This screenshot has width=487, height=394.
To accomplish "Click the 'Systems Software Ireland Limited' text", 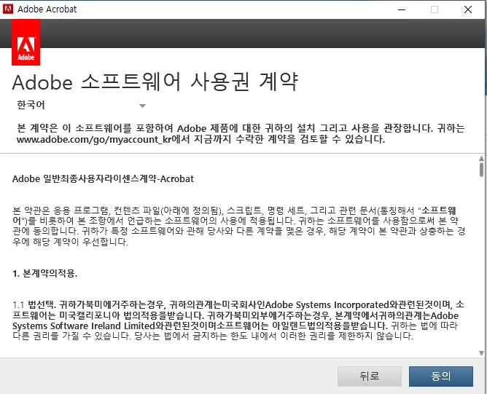I will pos(84,326).
